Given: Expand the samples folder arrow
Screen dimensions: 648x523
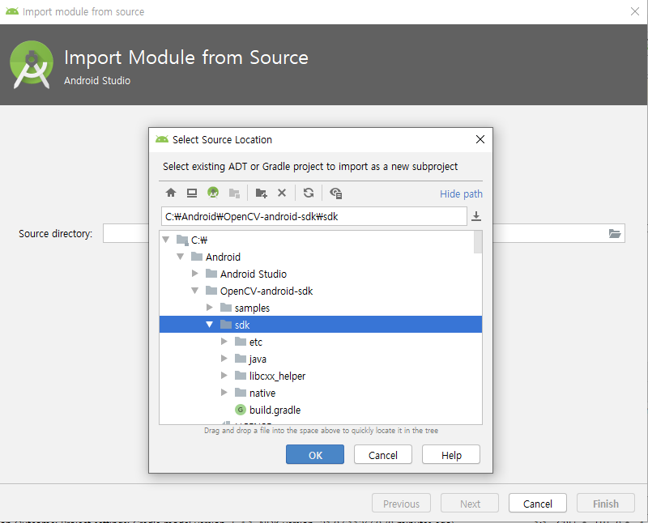Looking at the screenshot, I should click(210, 308).
